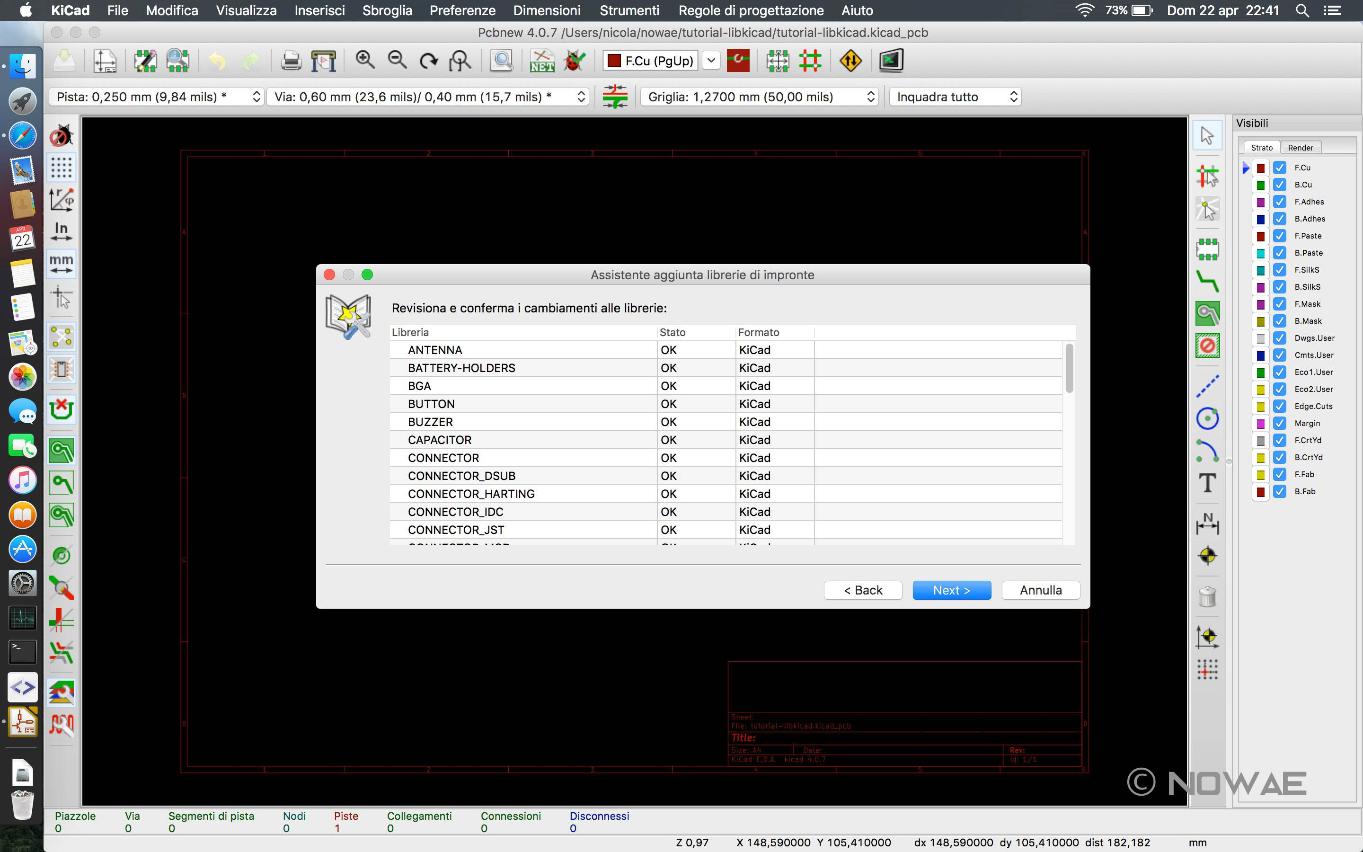This screenshot has height=852, width=1363.
Task: Open the Preferenze menu
Action: tap(462, 10)
